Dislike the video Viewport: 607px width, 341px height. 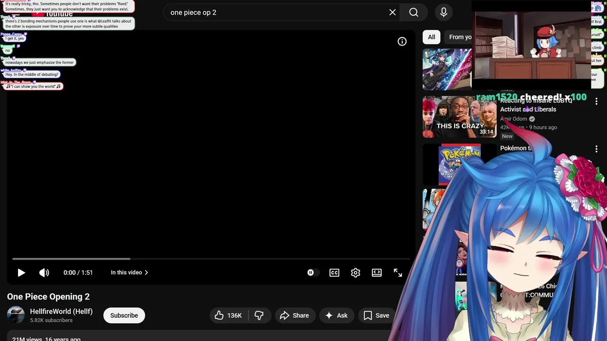point(259,315)
